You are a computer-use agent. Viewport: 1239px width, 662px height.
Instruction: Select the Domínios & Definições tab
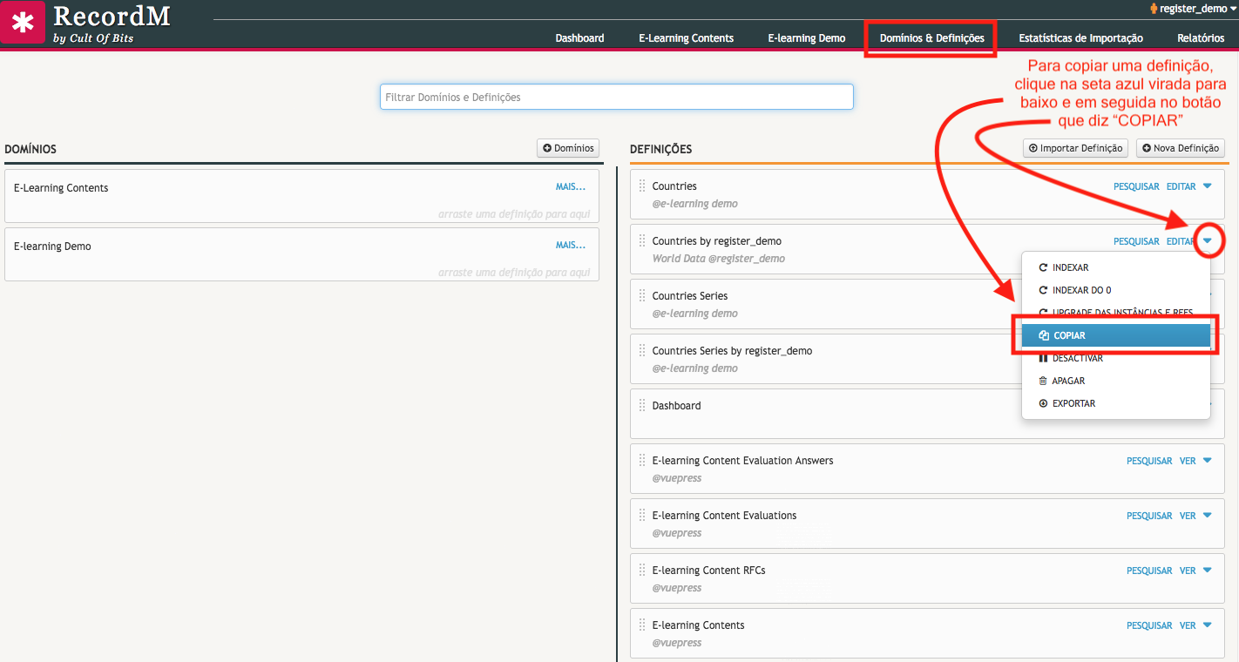point(932,38)
